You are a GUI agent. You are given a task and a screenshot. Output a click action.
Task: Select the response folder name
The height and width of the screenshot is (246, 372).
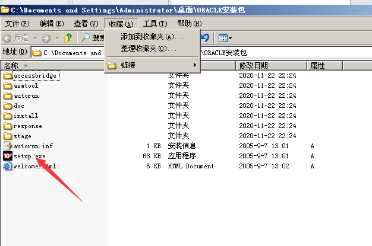coord(28,126)
